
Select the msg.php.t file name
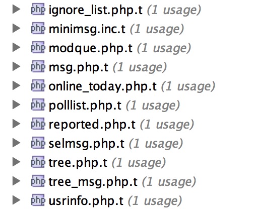(79, 67)
